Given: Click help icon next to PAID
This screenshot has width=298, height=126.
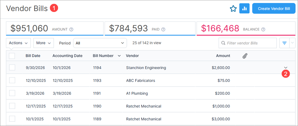Looking at the screenshot, I should point(163,30).
